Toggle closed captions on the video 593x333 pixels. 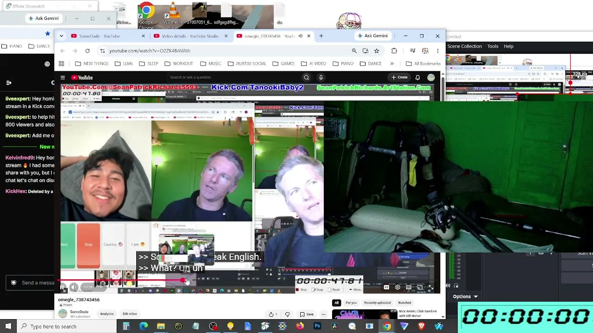point(386,287)
